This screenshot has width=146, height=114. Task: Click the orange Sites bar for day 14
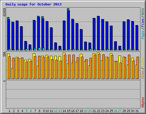(65, 67)
